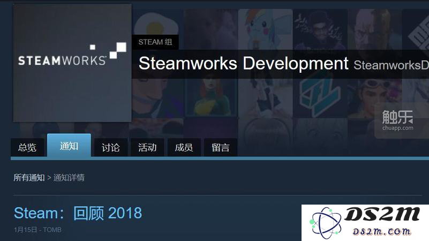Click the Steamworks group avatar logo
This screenshot has width=429, height=241.
pyautogui.click(x=72, y=63)
